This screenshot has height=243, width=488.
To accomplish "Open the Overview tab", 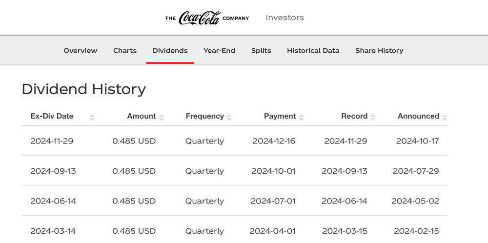I will click(x=81, y=51).
